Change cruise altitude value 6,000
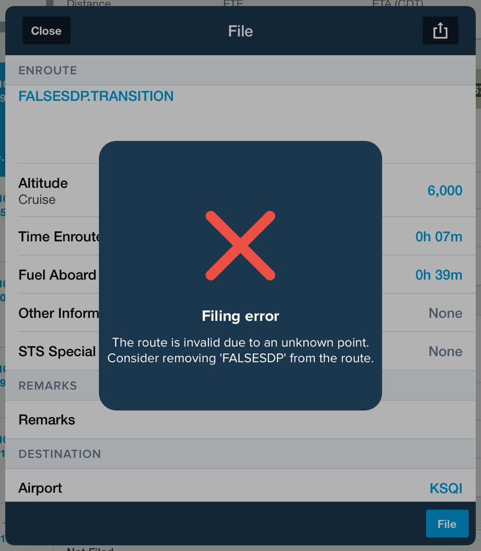This screenshot has width=481, height=551. click(445, 191)
